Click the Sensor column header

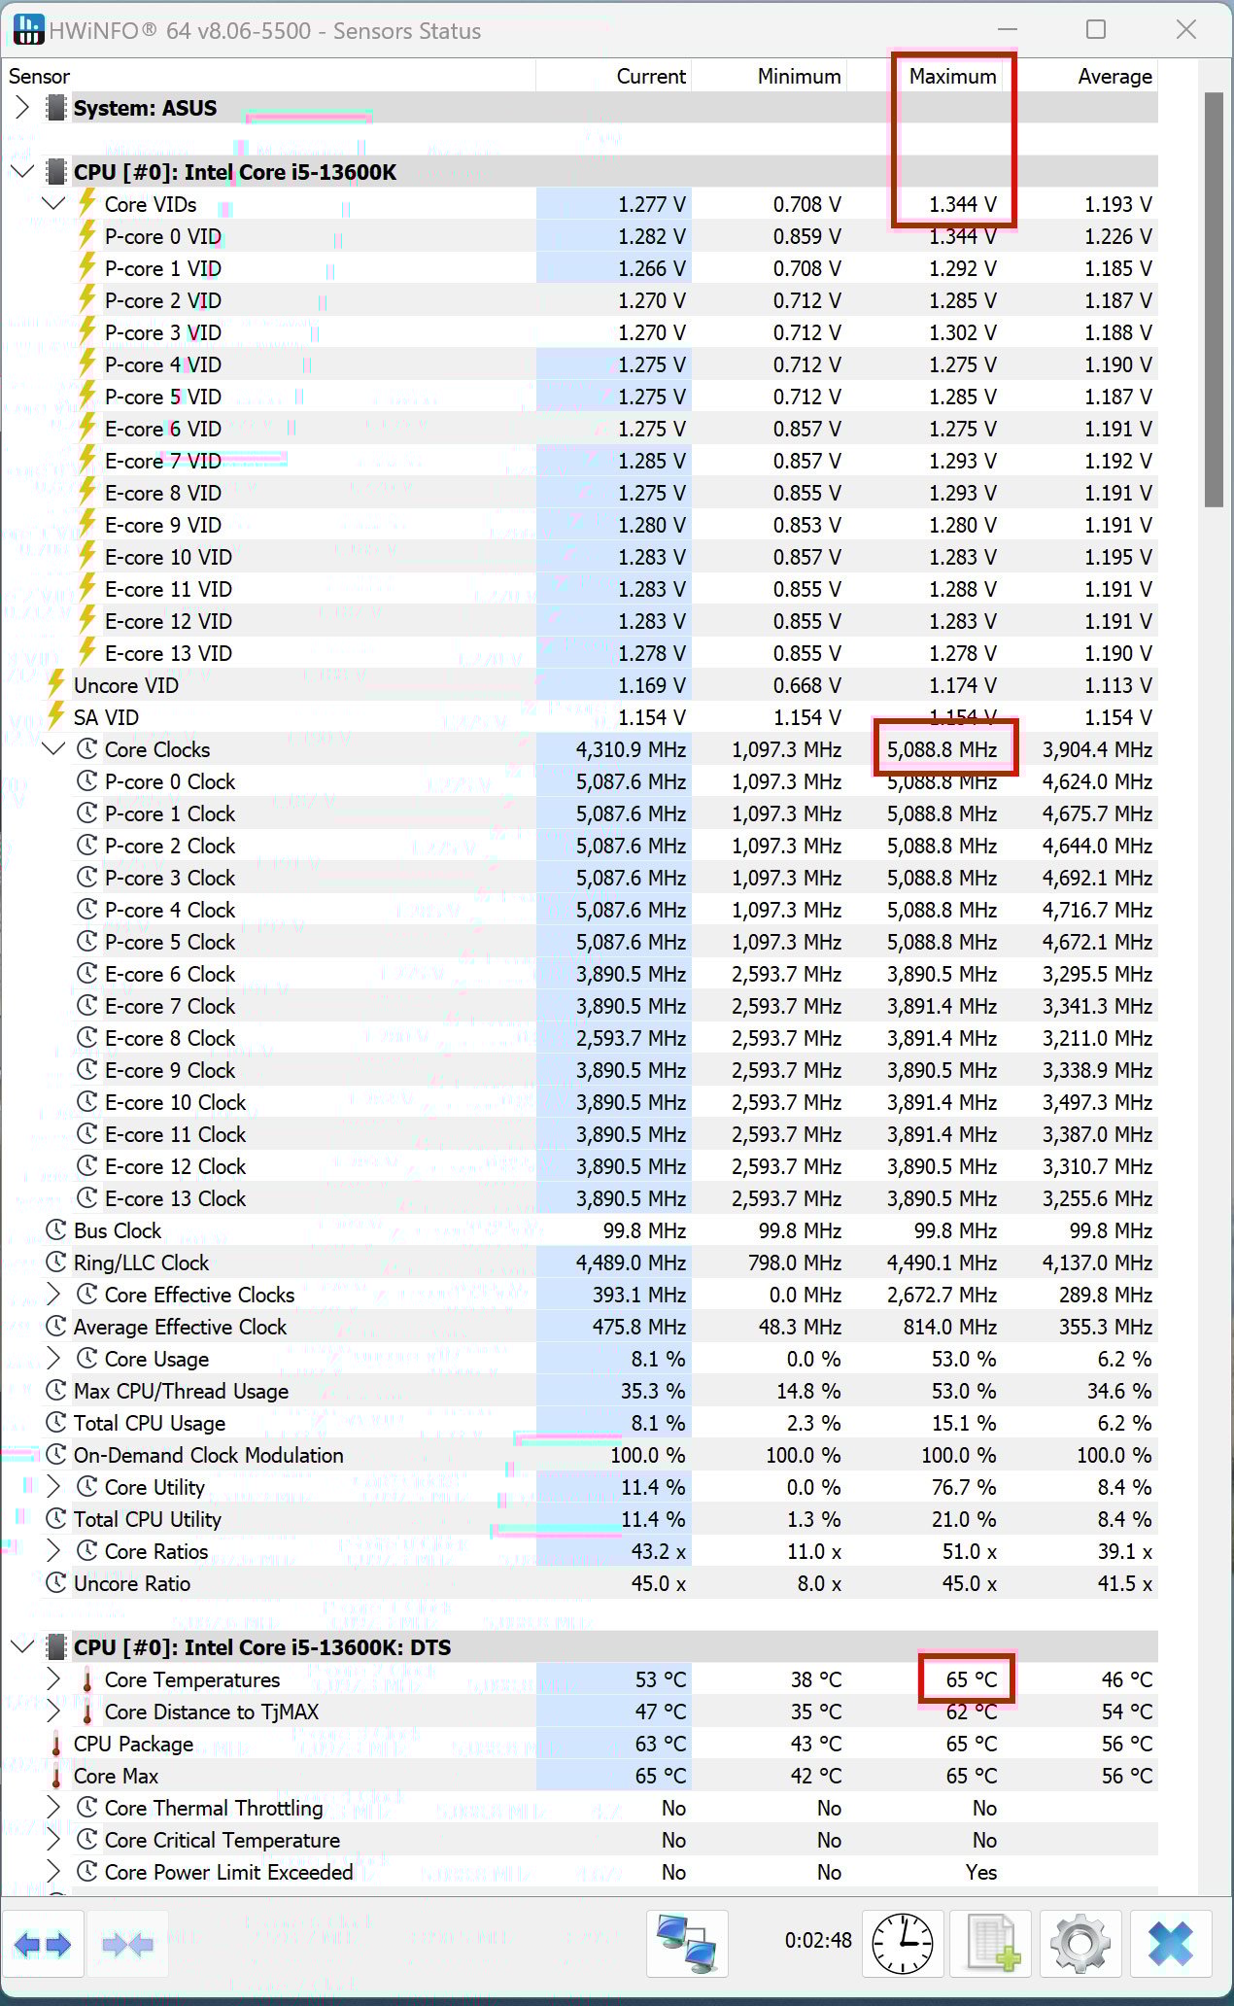(x=269, y=76)
